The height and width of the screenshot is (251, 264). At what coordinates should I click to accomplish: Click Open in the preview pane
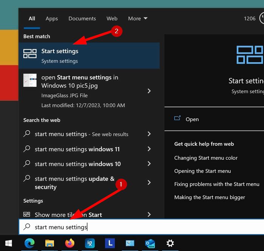click(x=192, y=119)
